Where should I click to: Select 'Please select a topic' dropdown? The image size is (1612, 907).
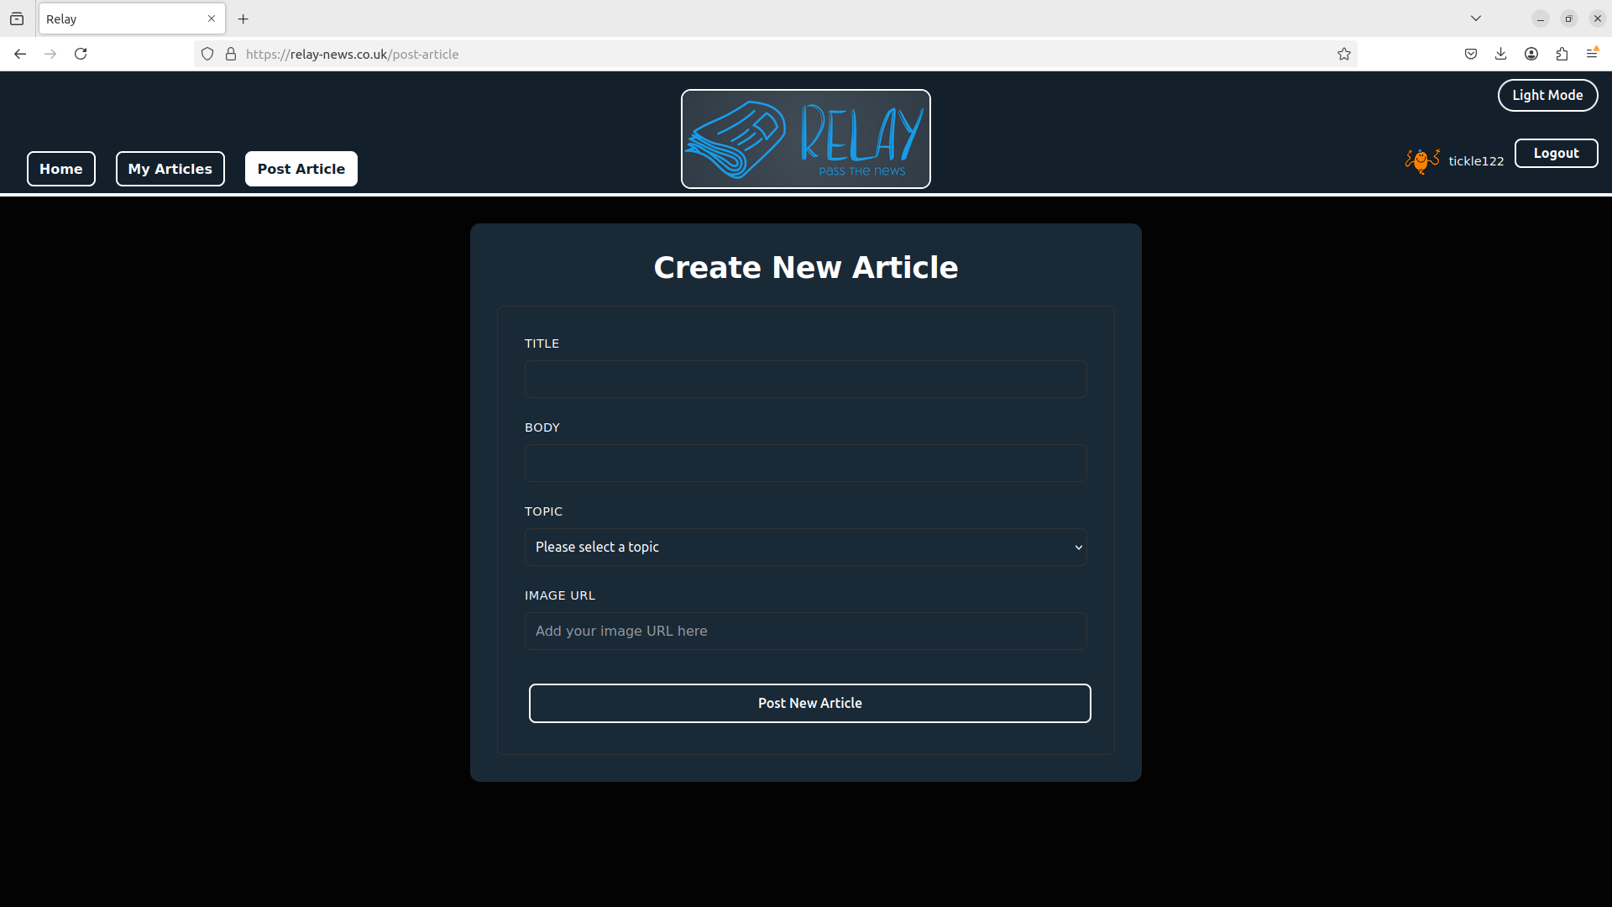806,547
